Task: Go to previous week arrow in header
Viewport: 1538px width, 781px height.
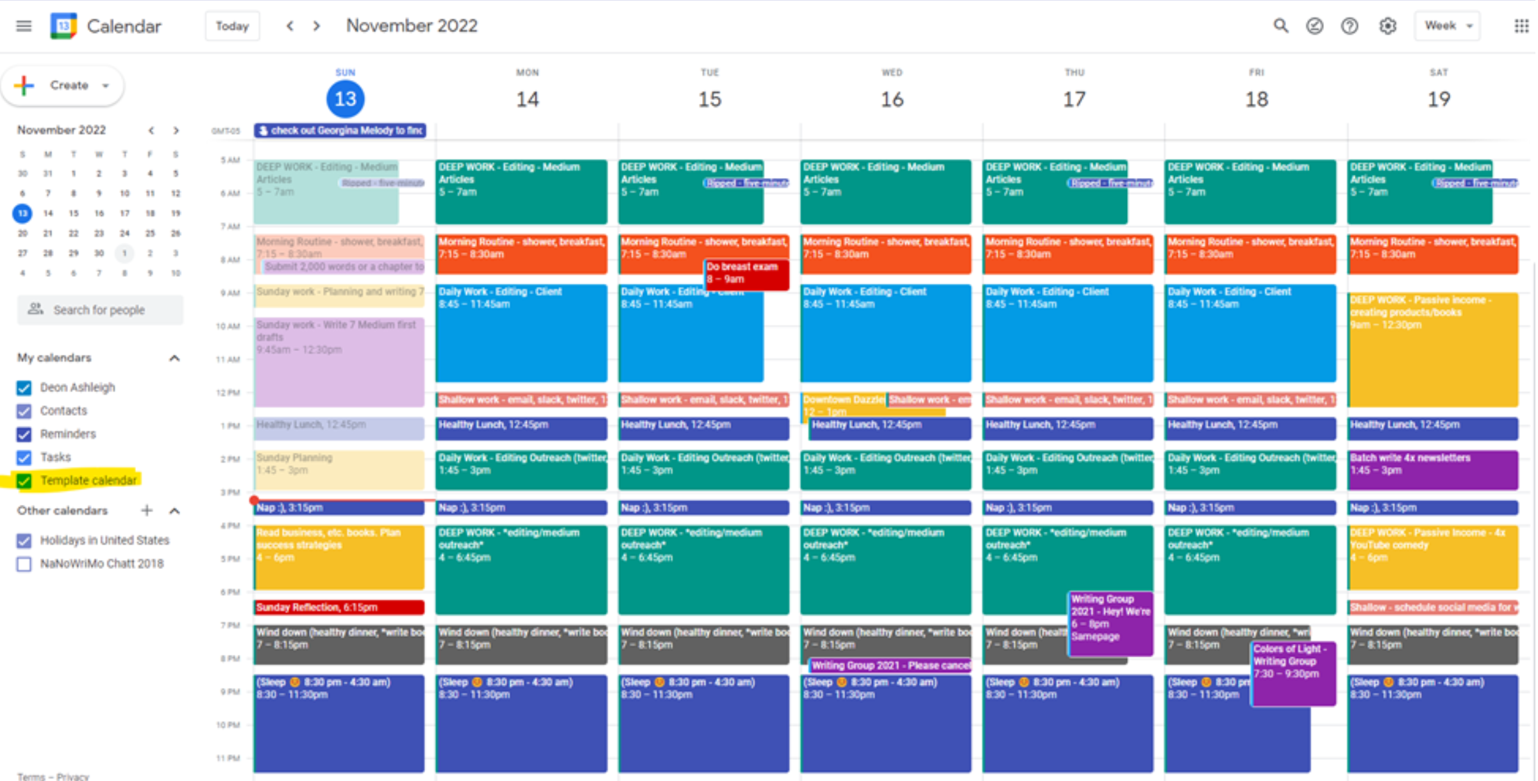Action: 290,26
